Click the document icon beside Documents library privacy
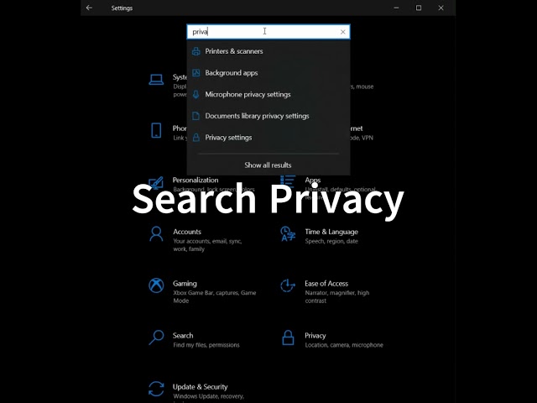Screen dimensions: 537x403 tap(196, 116)
